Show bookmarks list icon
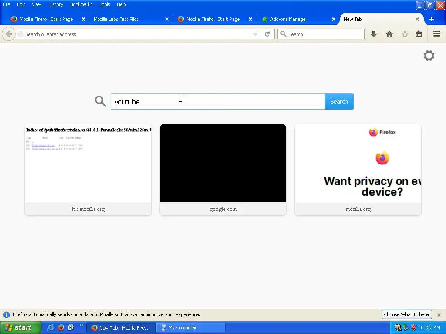This screenshot has width=446, height=334. [x=419, y=34]
